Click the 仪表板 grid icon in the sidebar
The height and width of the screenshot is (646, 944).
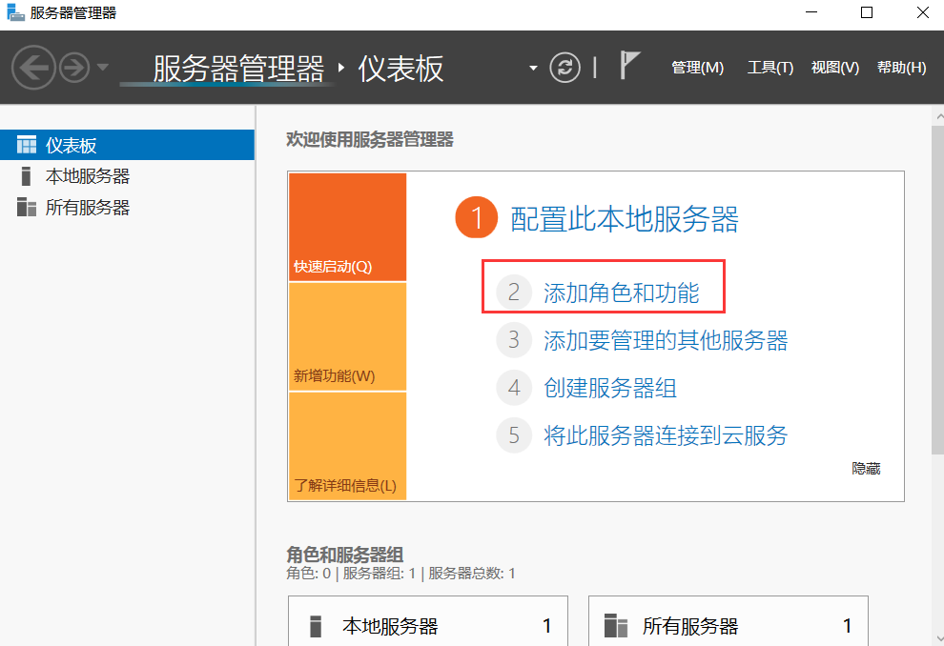(x=27, y=145)
